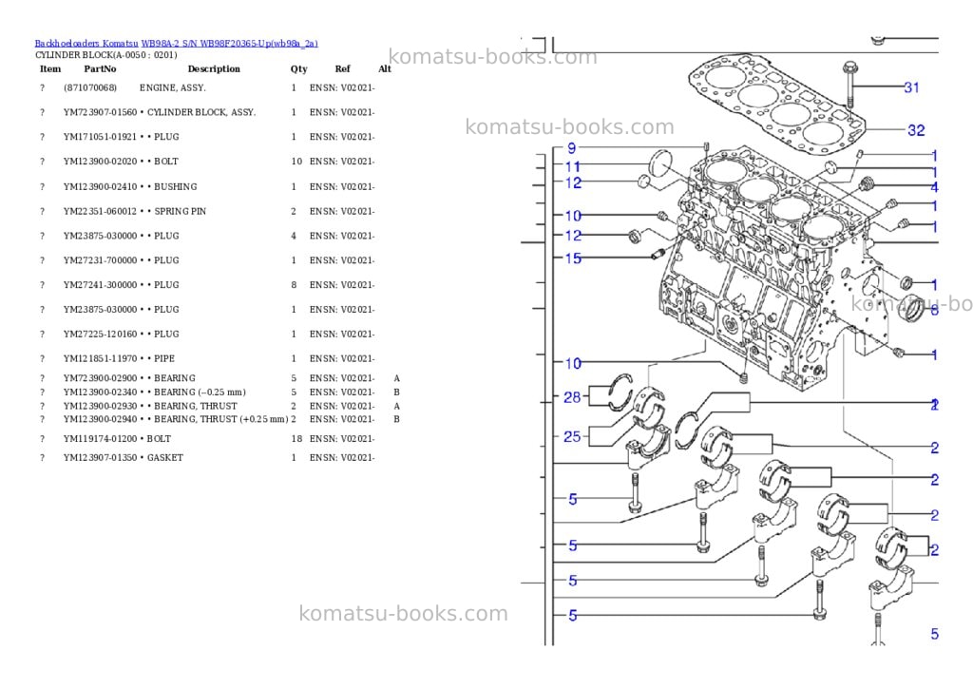
Task: Select part number YM723900-02900
Action: click(x=100, y=378)
